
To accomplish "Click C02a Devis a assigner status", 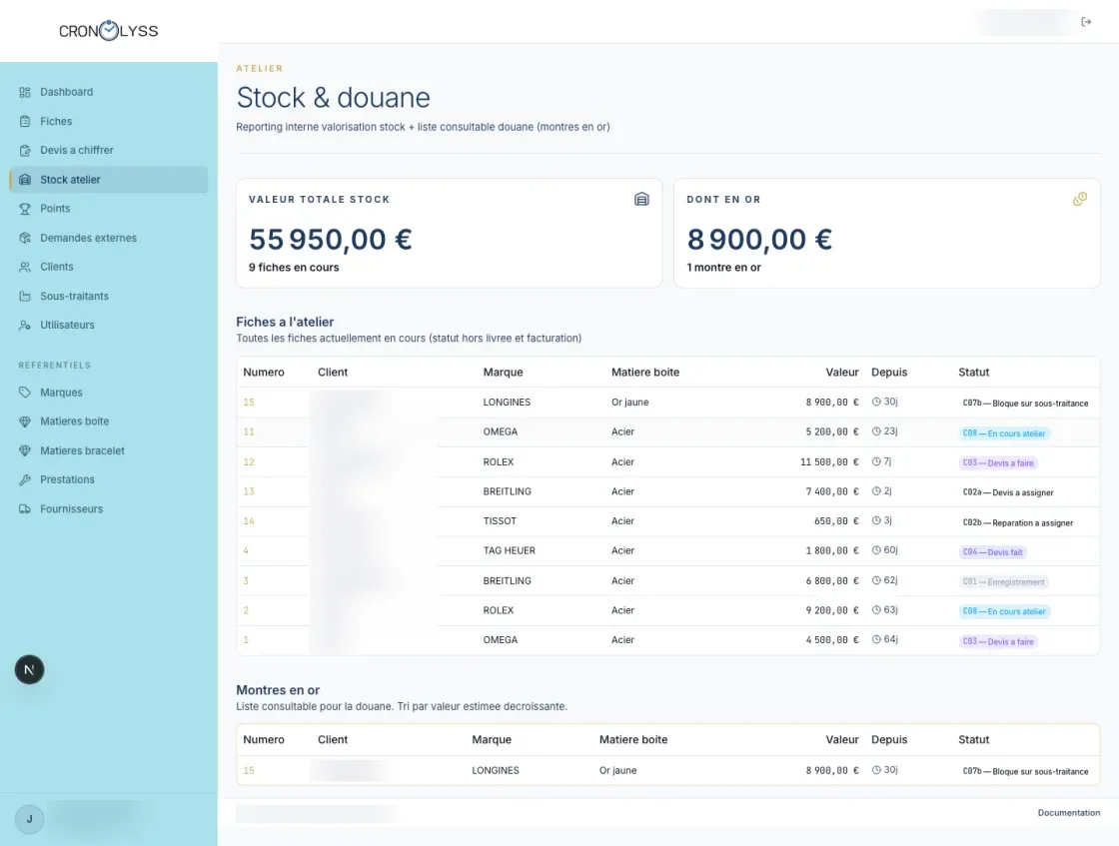I will [1008, 492].
